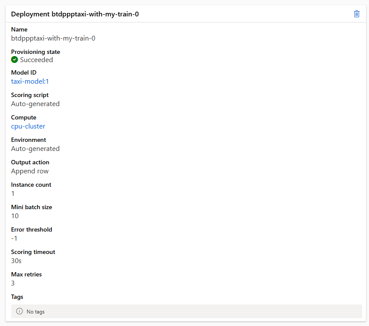Click the Scoring script Auto-generated value
Screen dimensions: 369x326
[x=35, y=103]
